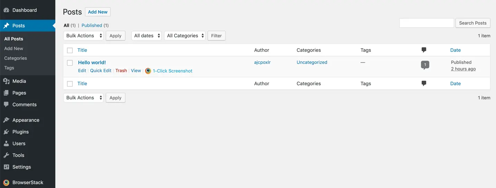The height and width of the screenshot is (188, 496).
Task: Click the Tools wrench icon
Action: click(6, 155)
